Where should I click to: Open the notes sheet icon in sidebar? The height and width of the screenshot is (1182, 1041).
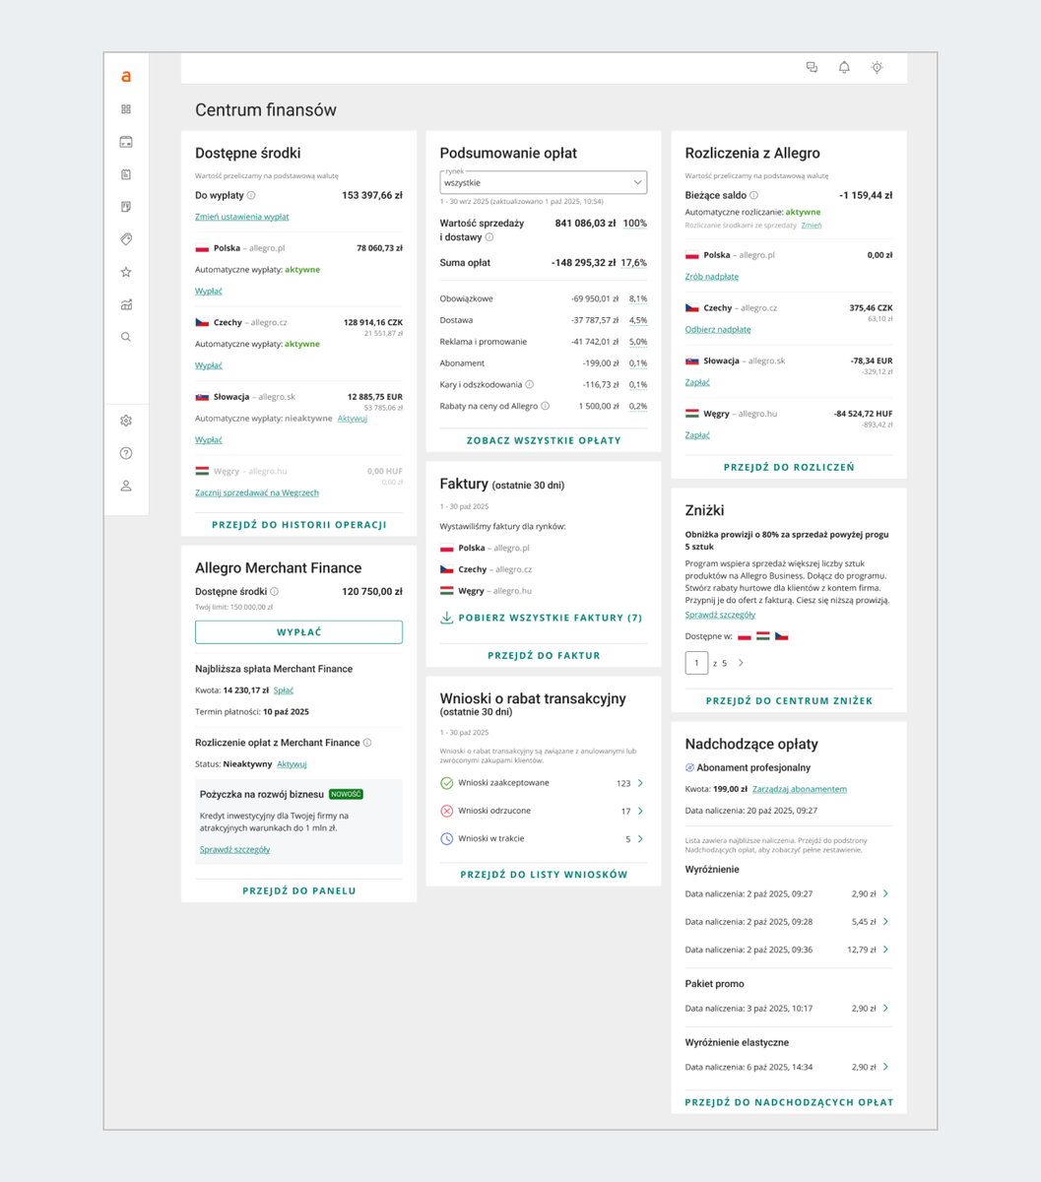point(126,207)
